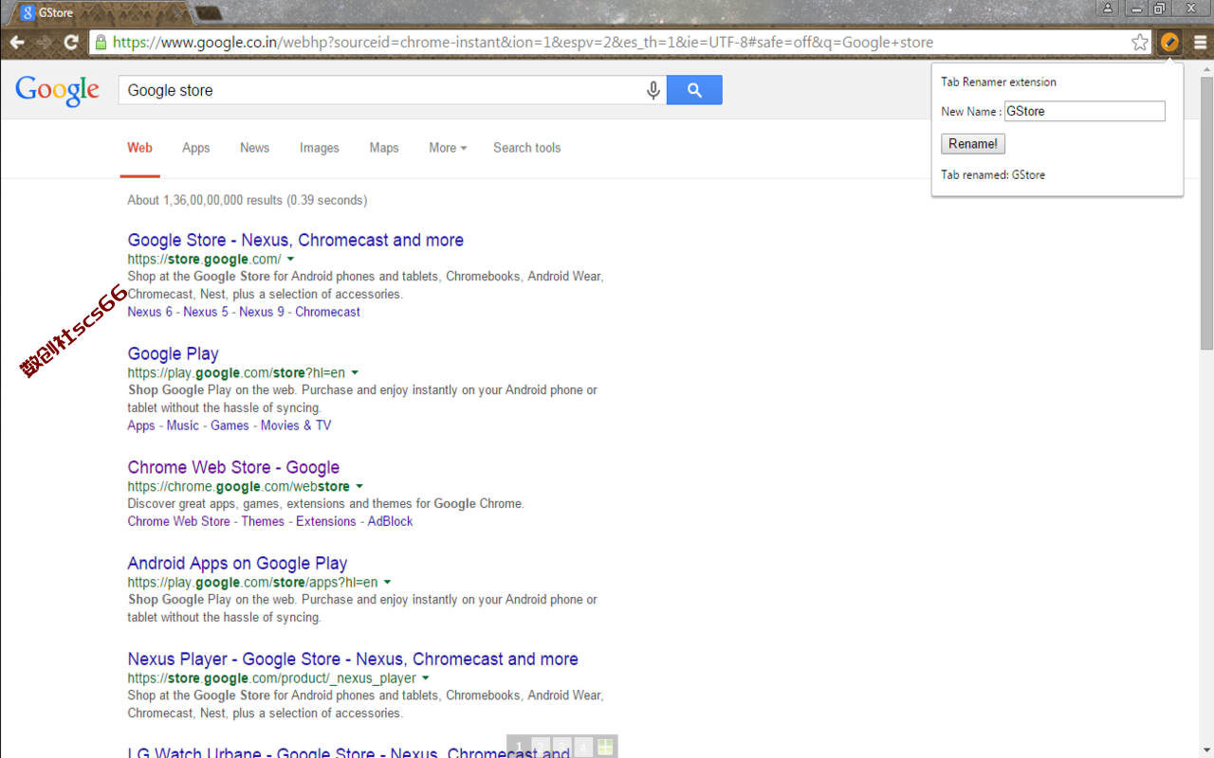Click 'Tab renamed: GStore' status text
The image size is (1214, 758).
tap(993, 174)
